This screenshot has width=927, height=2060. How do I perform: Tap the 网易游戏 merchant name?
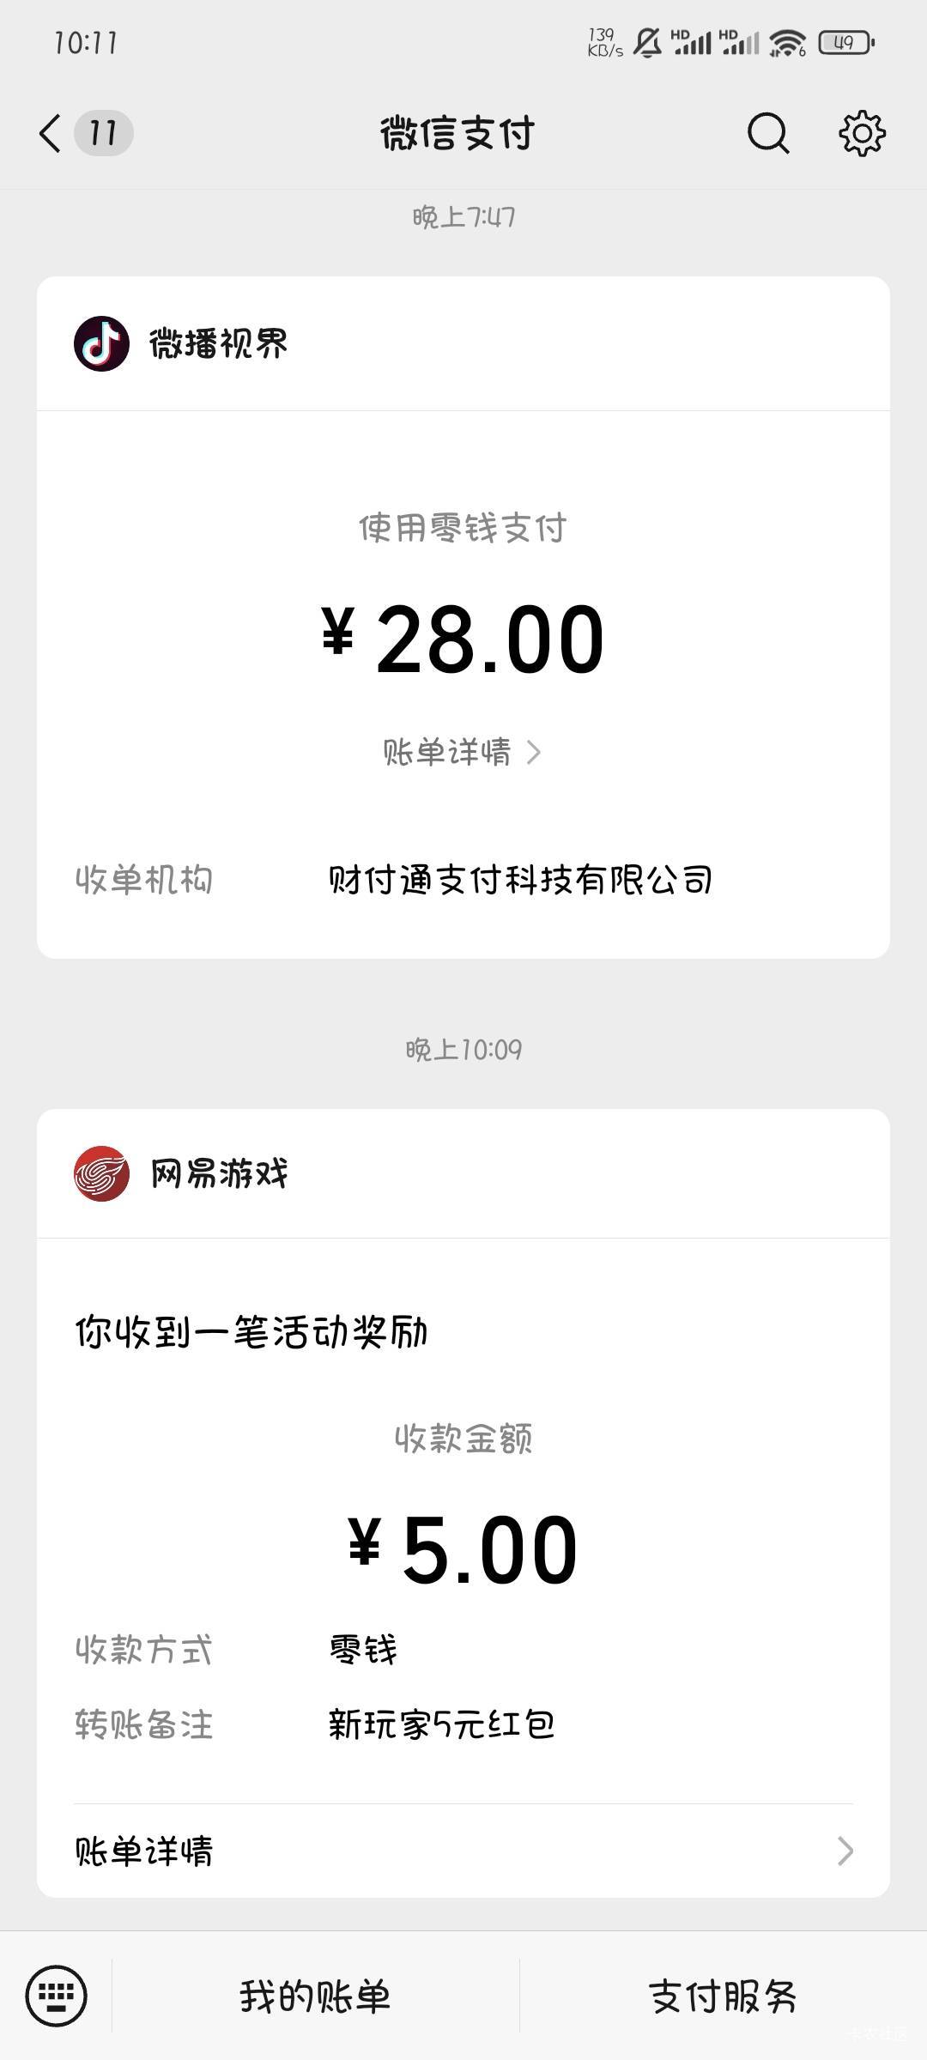coord(219,1173)
